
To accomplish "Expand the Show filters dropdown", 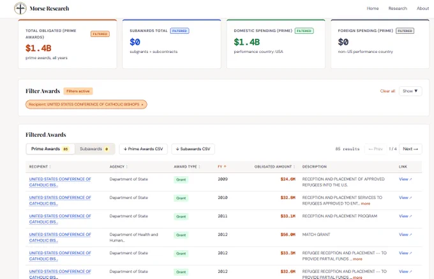I will [x=410, y=91].
